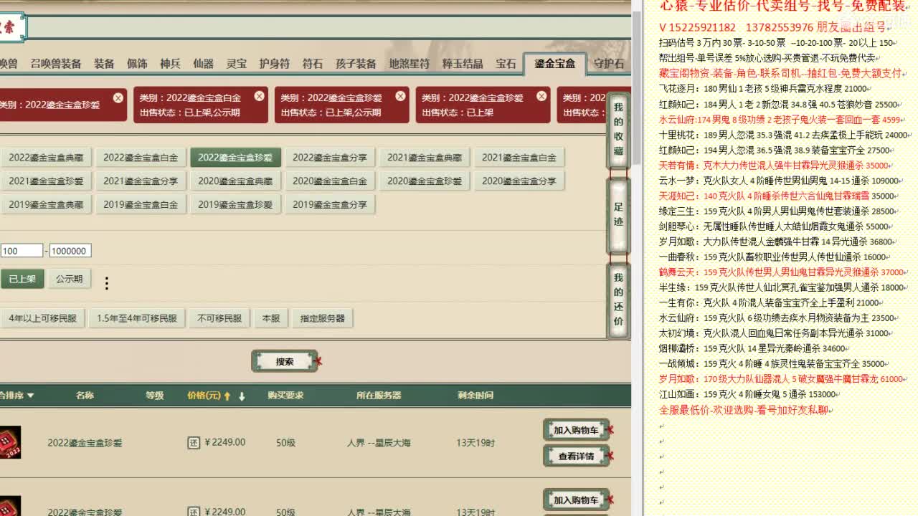The height and width of the screenshot is (516, 918).
Task: Click the first listing's ¥2249.00 price
Action: tap(225, 442)
